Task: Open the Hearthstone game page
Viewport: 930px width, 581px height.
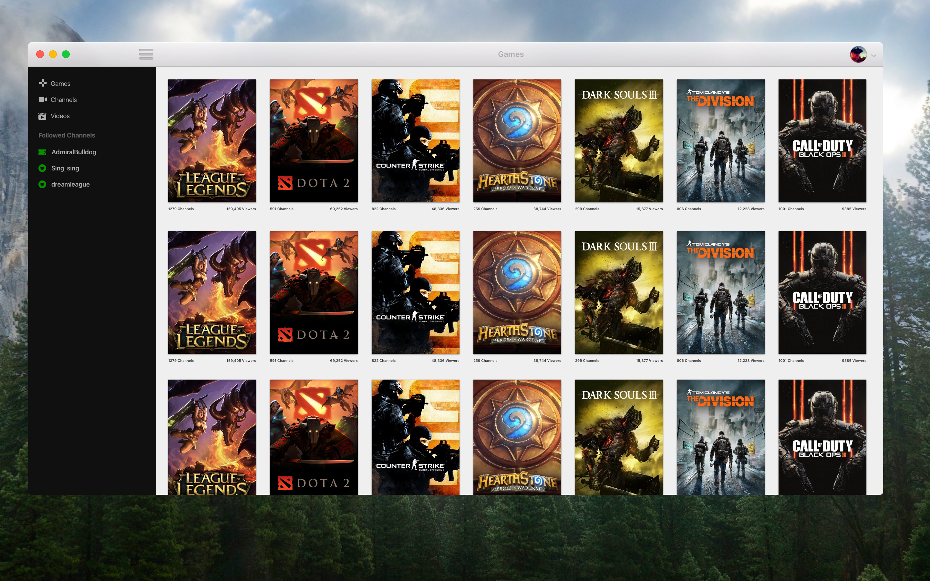Action: pos(517,141)
